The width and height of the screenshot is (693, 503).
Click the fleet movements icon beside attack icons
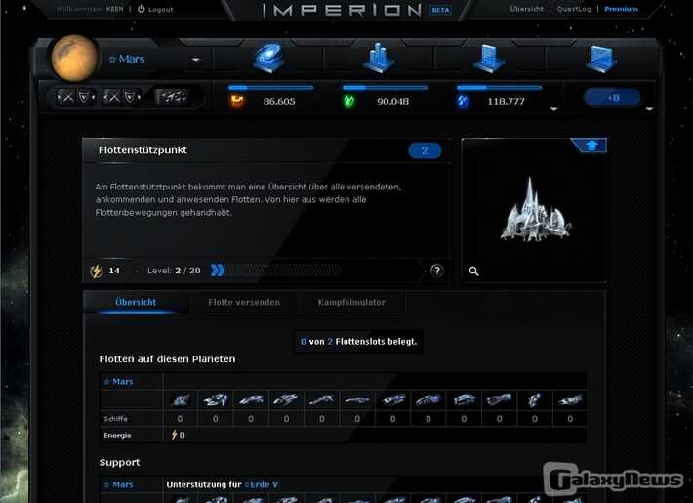pos(171,96)
